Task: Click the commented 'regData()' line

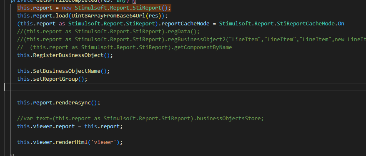Action: 108,32
